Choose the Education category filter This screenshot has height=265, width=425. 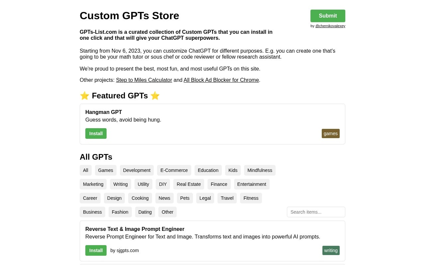click(x=208, y=170)
